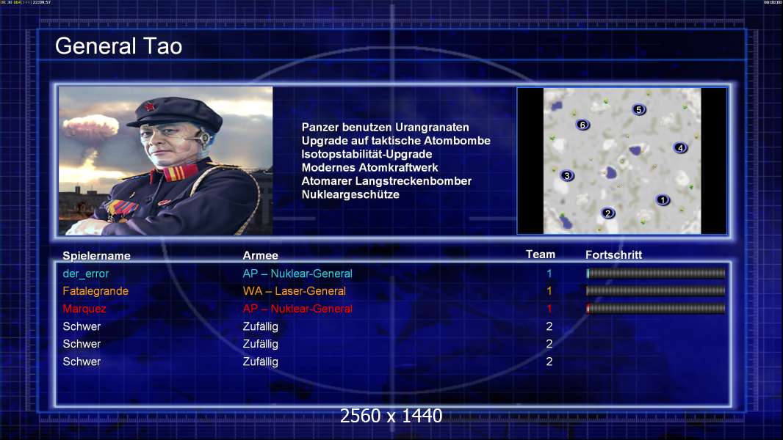Click the Fatalegrande progress bar

(x=655, y=290)
